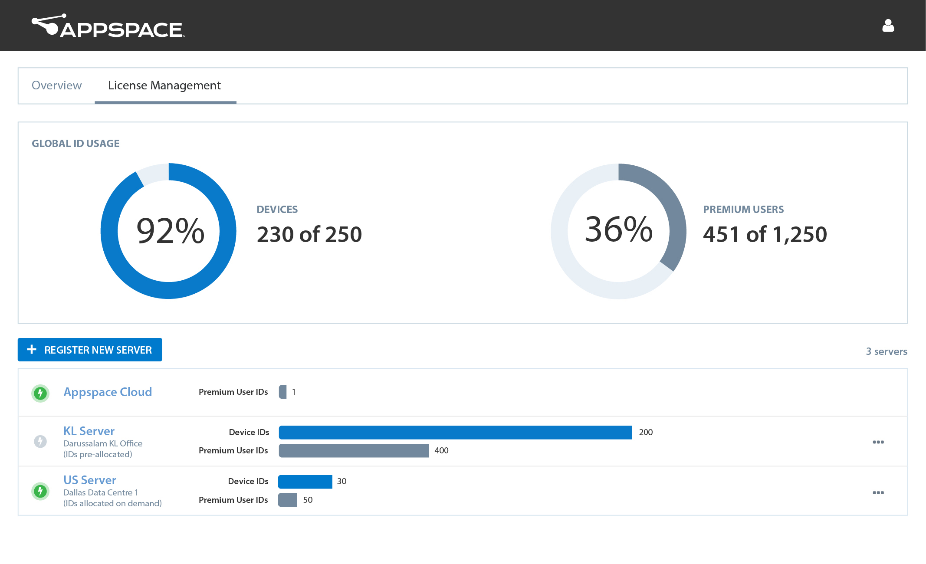
Task: Open the US Server link
Action: tap(90, 480)
